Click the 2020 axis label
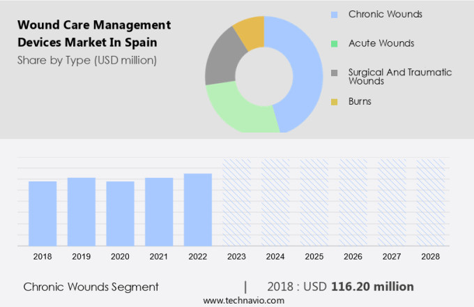Screen dimensions: 474x307 pos(120,257)
